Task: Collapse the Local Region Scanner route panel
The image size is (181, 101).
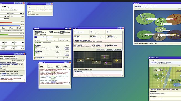Action: click(179, 65)
